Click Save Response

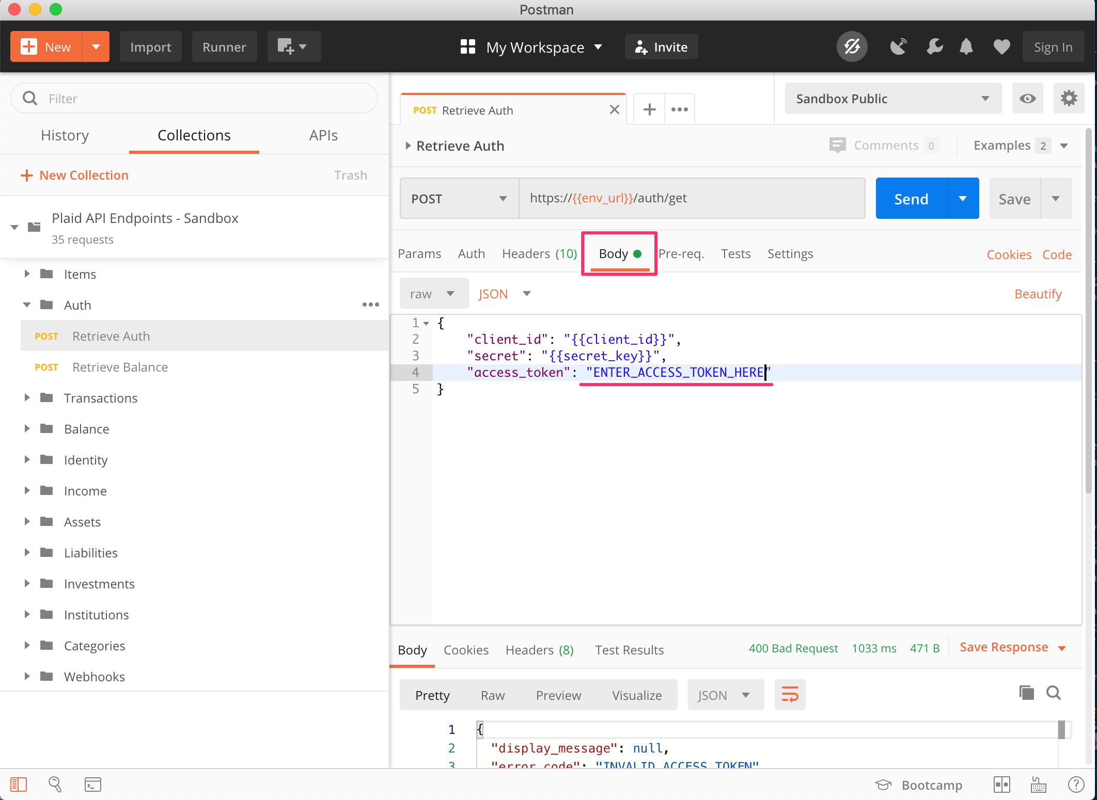point(1004,647)
